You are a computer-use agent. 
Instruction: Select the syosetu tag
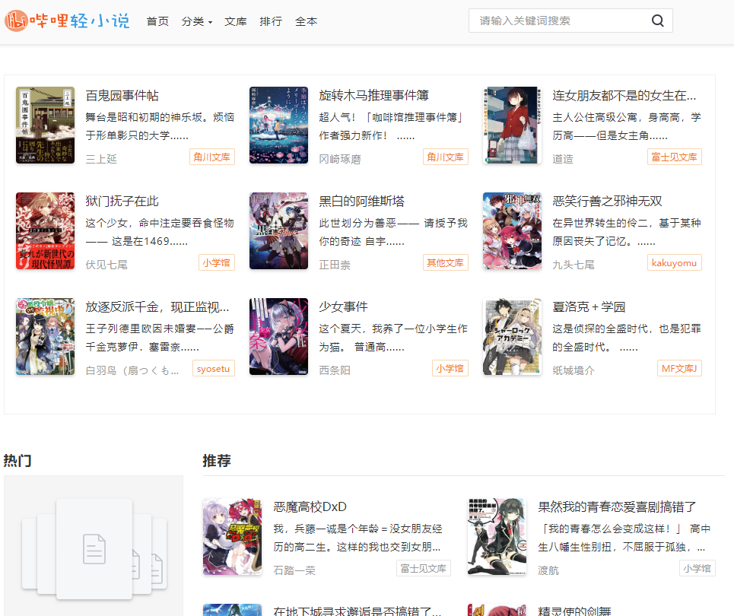[x=214, y=368]
